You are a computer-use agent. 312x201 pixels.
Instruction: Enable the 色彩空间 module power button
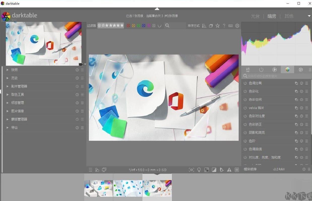[245, 100]
